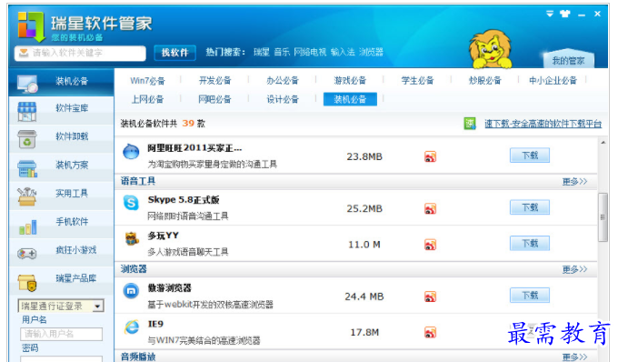This screenshot has width=618, height=362.
Task: Focus the software keyword search field
Action: (80, 53)
